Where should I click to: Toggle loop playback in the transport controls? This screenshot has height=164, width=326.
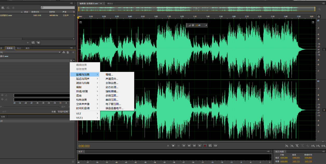point(210,146)
